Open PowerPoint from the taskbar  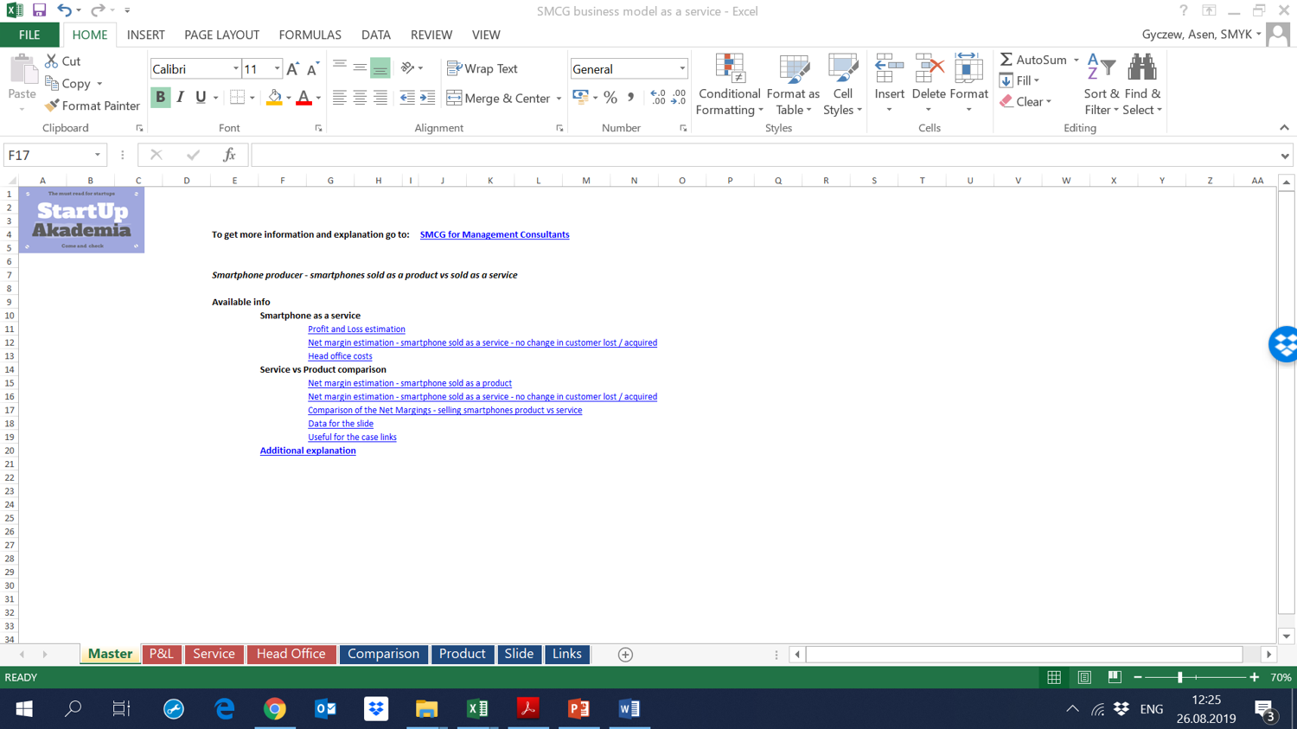click(x=578, y=708)
